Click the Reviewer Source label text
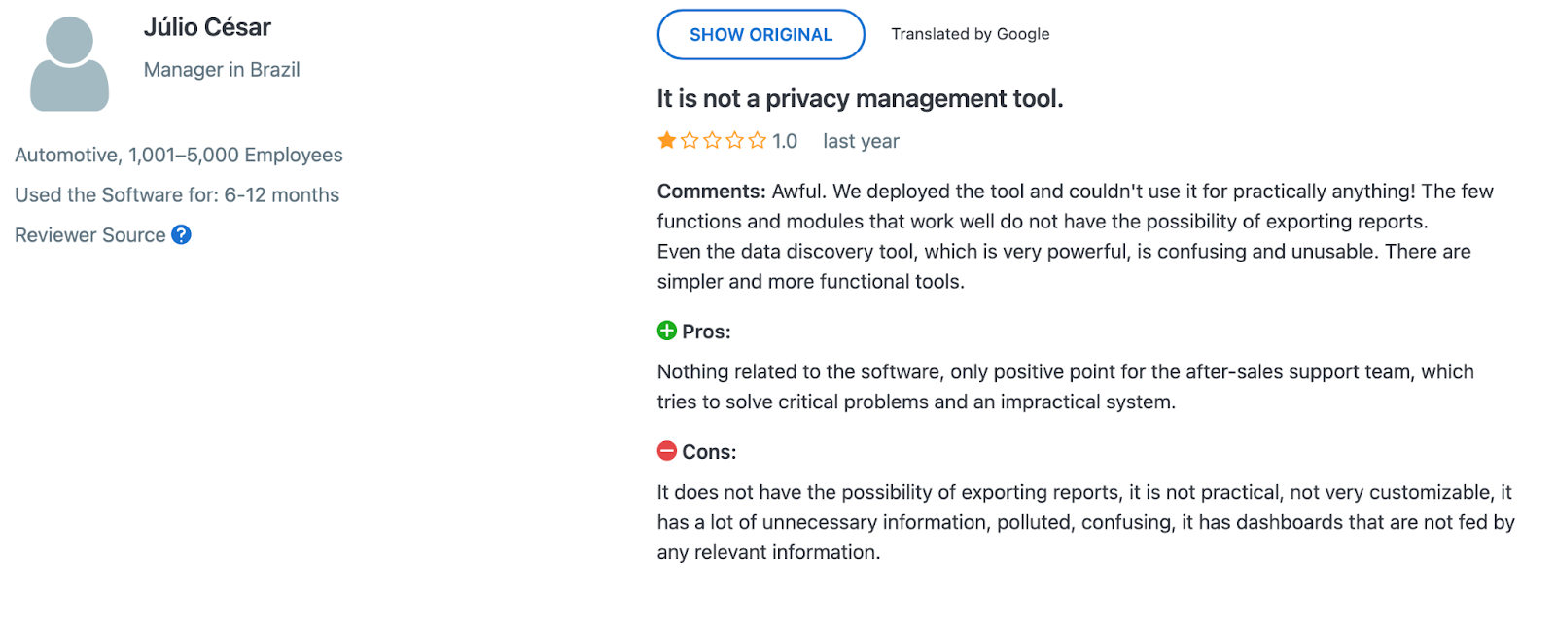Screen dimensions: 1556x629 pos(90,235)
